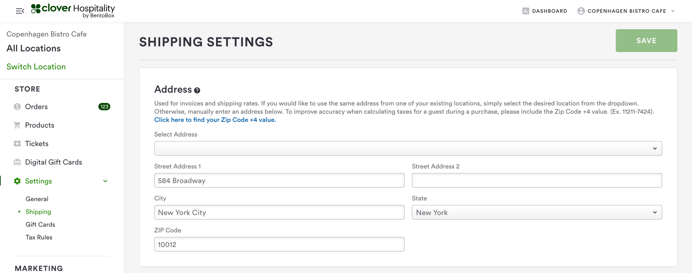The width and height of the screenshot is (692, 273).
Task: Open the Tax Rules settings page
Action: point(39,237)
